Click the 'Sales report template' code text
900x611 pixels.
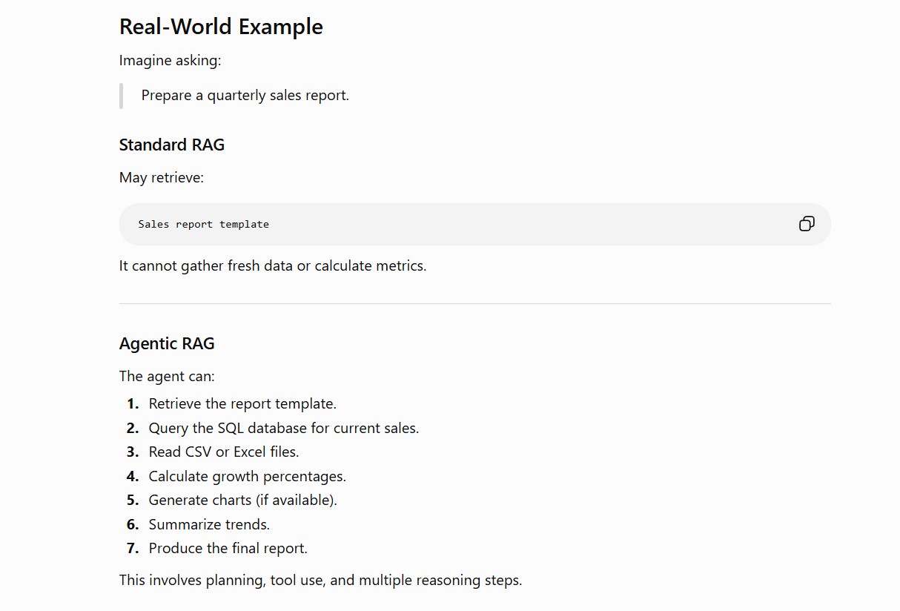[203, 224]
